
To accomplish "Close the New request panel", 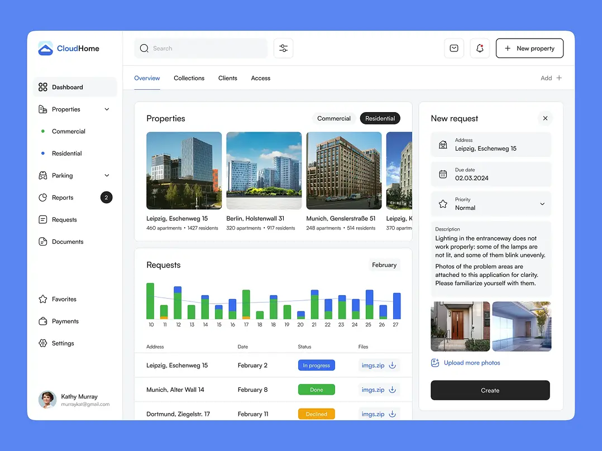I will pyautogui.click(x=545, y=118).
